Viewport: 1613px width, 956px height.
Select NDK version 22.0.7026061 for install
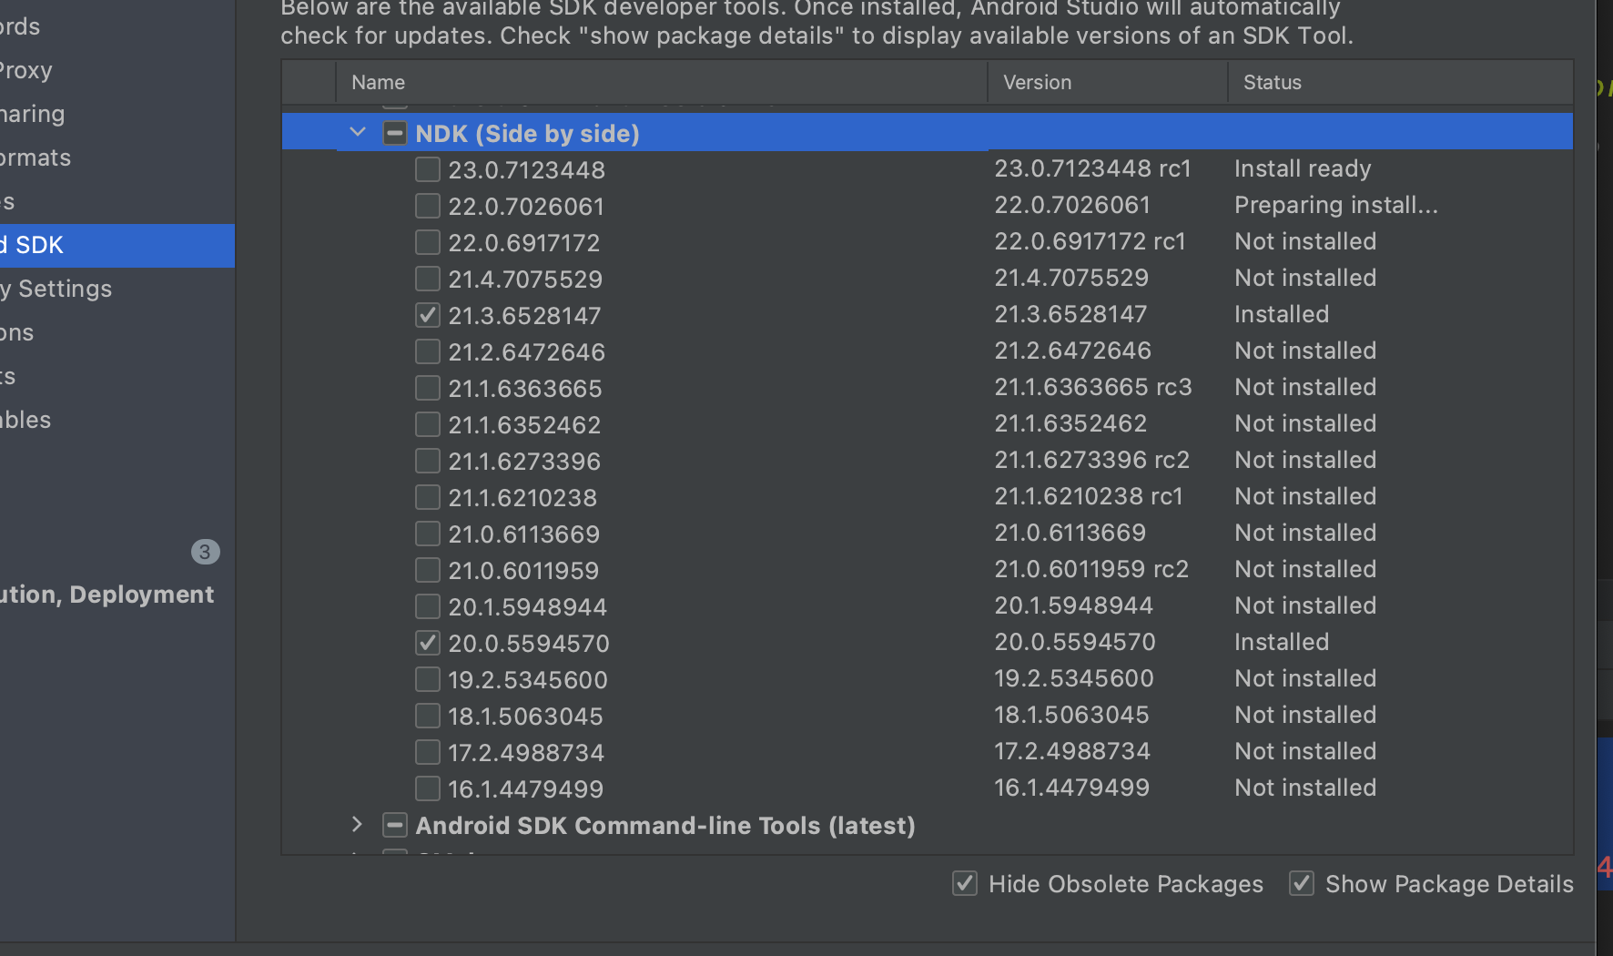[x=427, y=205]
